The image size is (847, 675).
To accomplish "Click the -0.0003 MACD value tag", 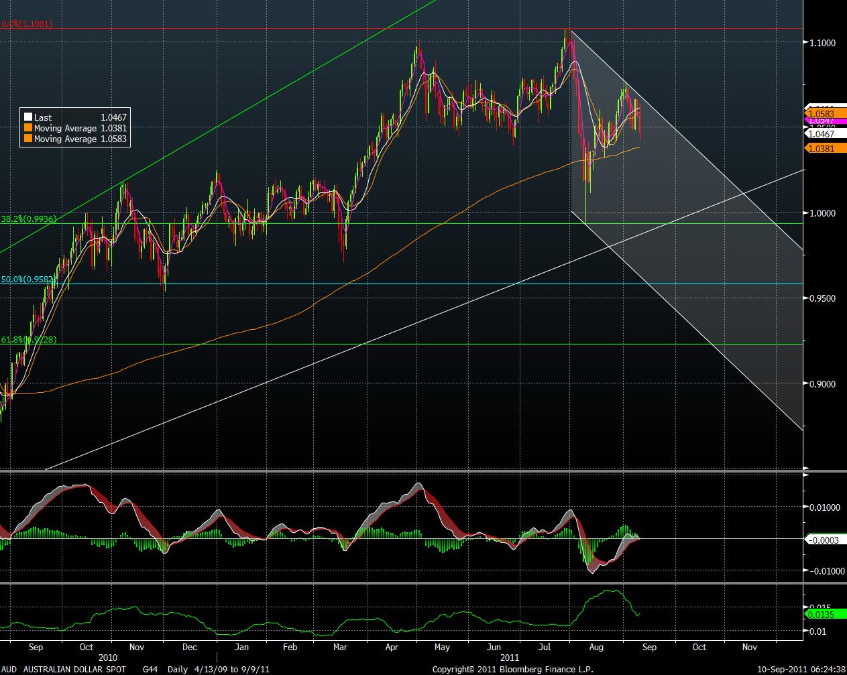I will 822,540.
